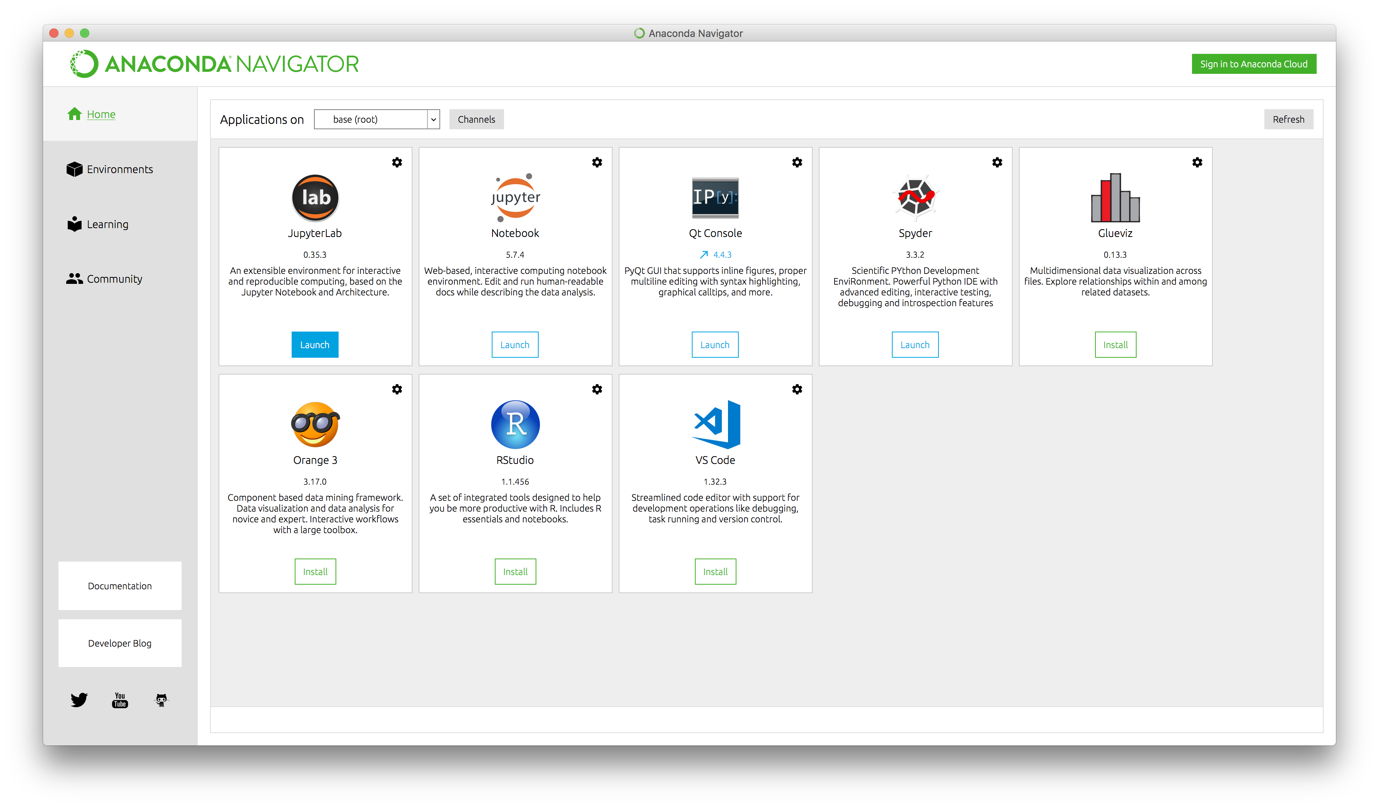The height and width of the screenshot is (807, 1379).
Task: Launch Spyder
Action: [x=915, y=345]
